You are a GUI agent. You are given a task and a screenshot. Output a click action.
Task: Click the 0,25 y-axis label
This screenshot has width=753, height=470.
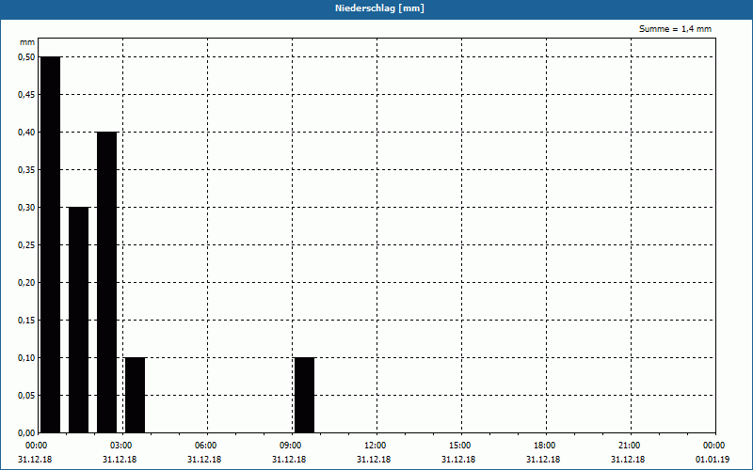(26, 245)
